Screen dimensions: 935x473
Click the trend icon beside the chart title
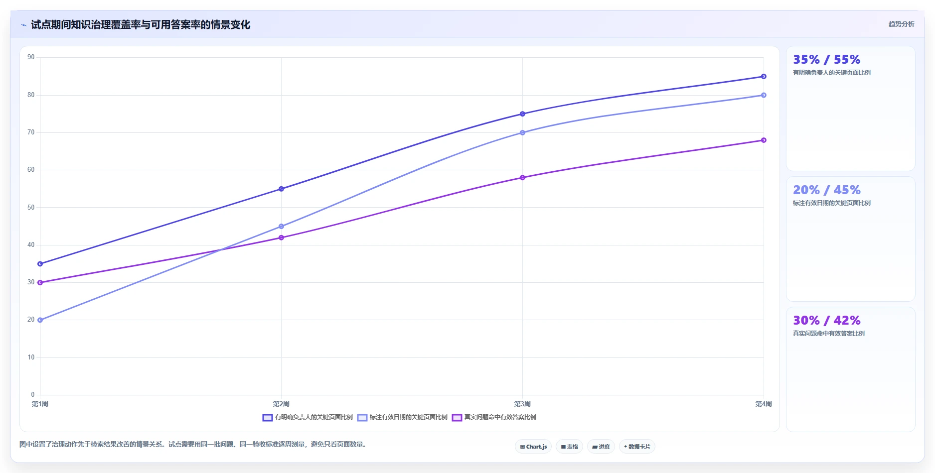[x=23, y=25]
